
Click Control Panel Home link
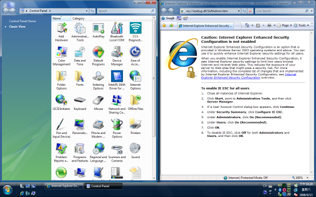22,21
